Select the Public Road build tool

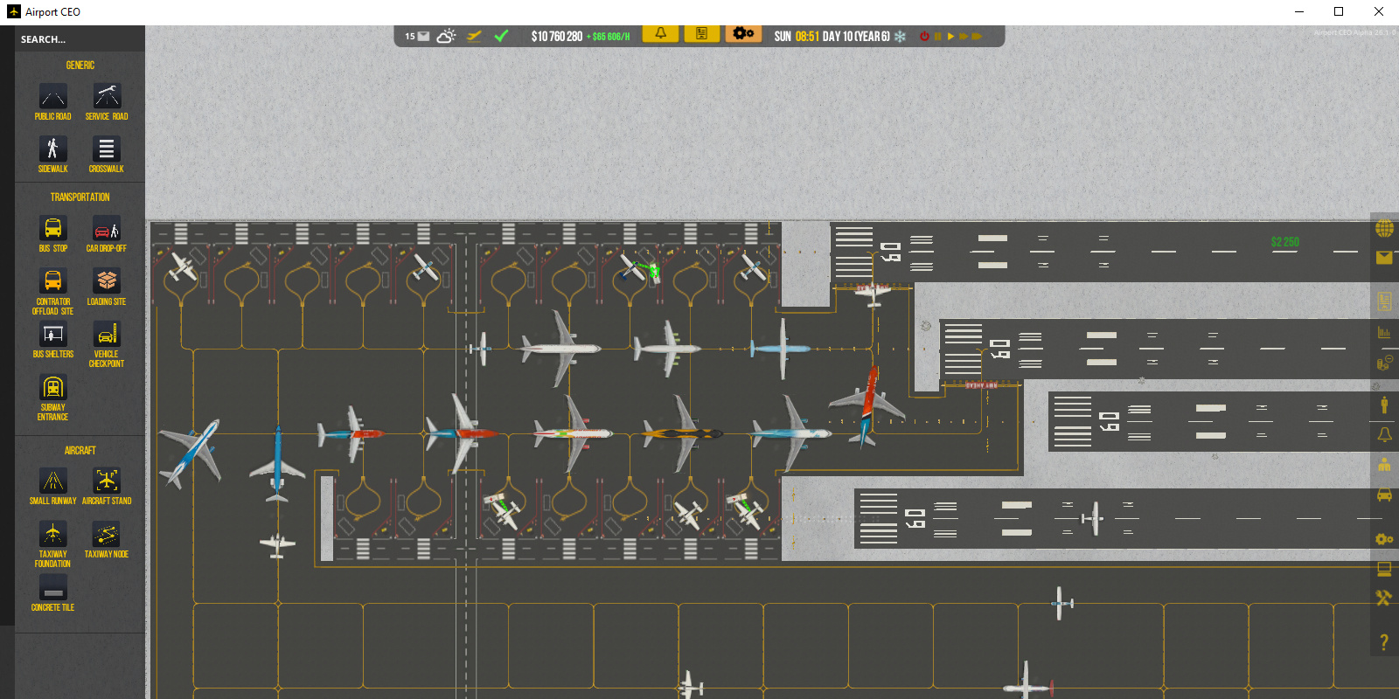coord(52,97)
